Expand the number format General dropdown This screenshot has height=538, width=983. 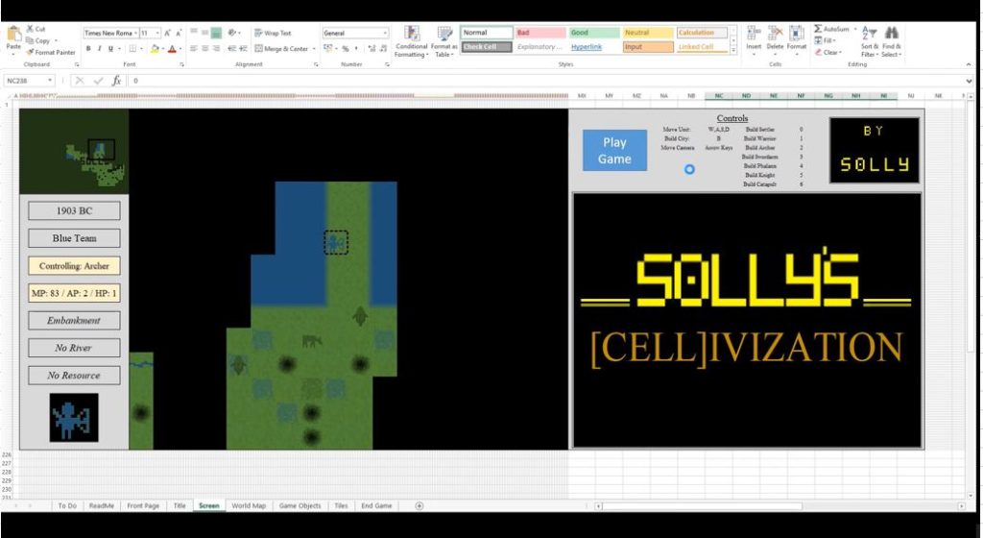(x=385, y=34)
